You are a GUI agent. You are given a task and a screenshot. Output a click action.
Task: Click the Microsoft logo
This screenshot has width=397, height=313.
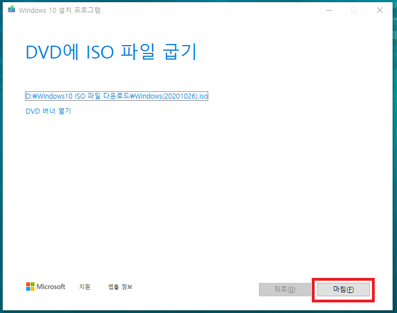46,287
